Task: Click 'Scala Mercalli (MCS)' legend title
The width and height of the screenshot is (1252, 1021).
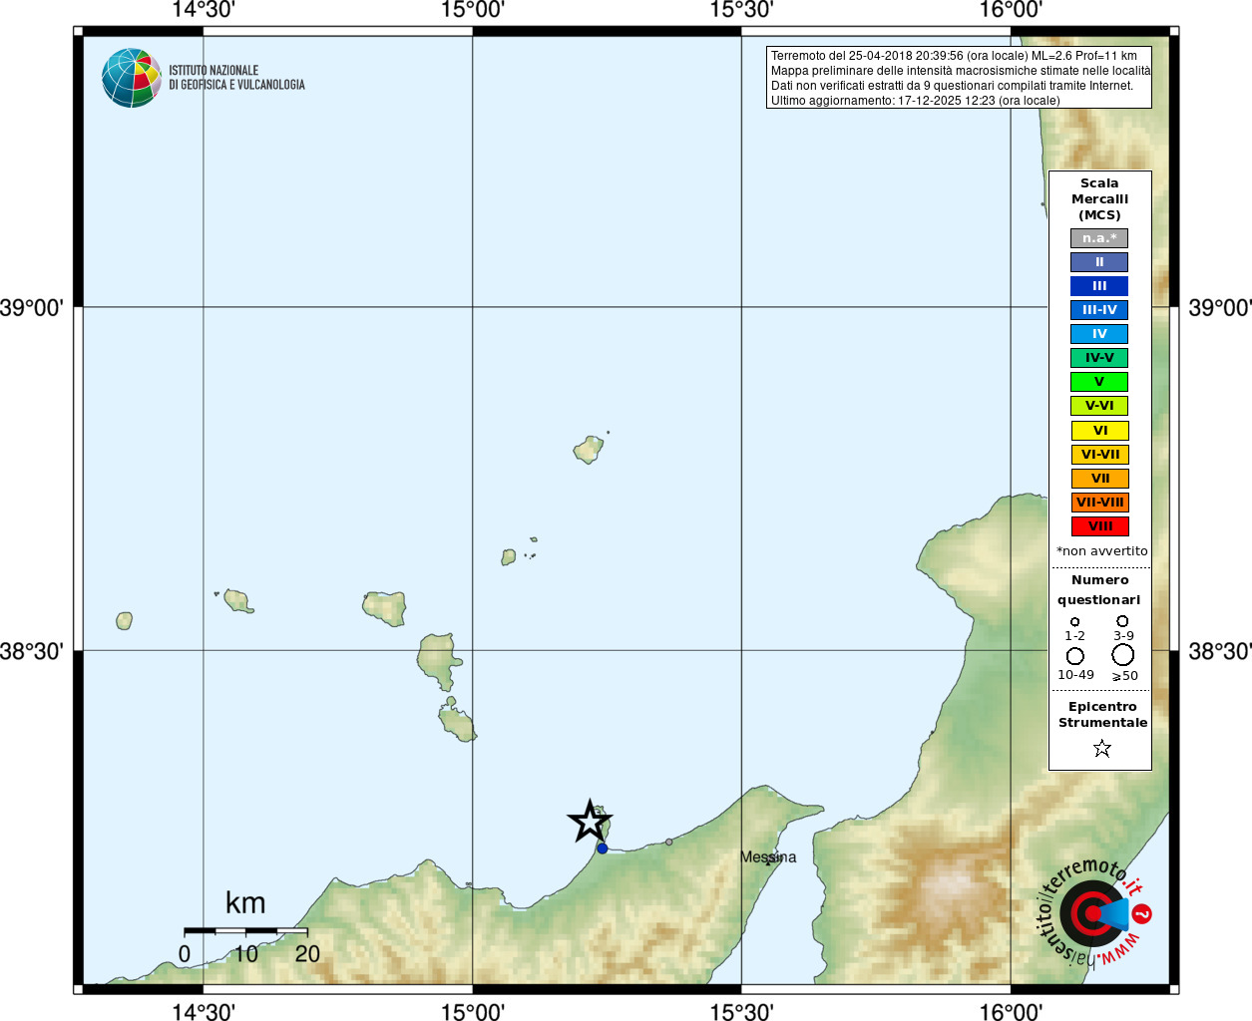Action: [x=1099, y=199]
